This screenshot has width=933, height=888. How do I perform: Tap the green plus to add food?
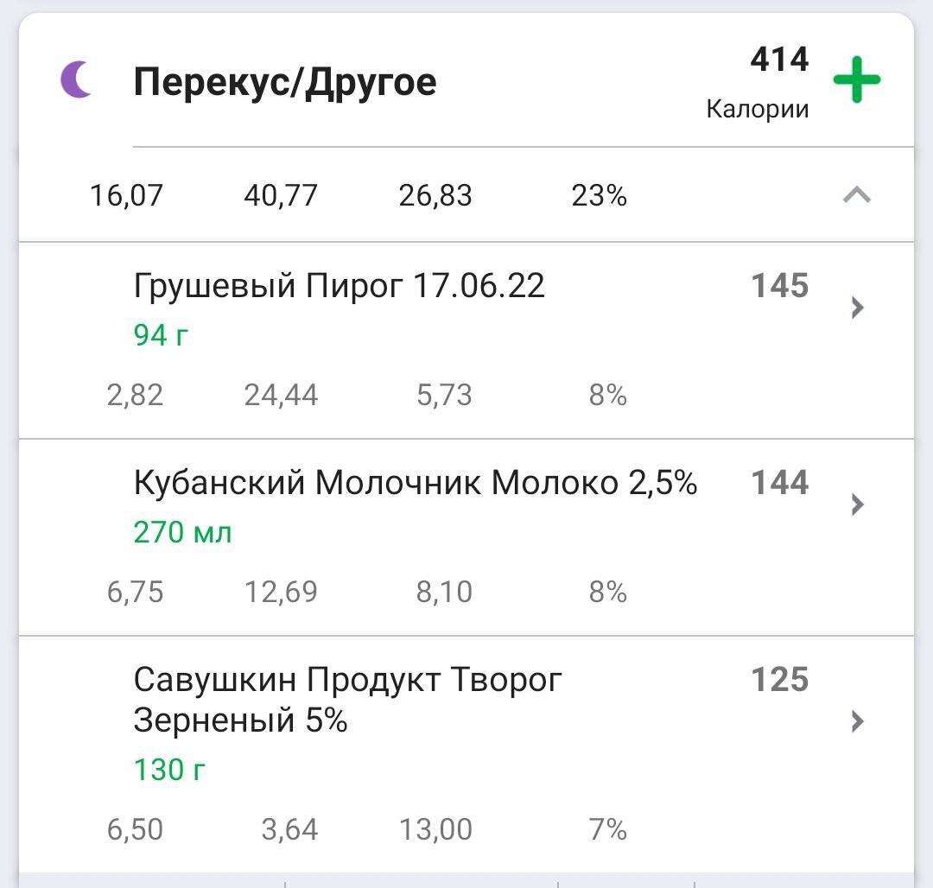coord(858,78)
